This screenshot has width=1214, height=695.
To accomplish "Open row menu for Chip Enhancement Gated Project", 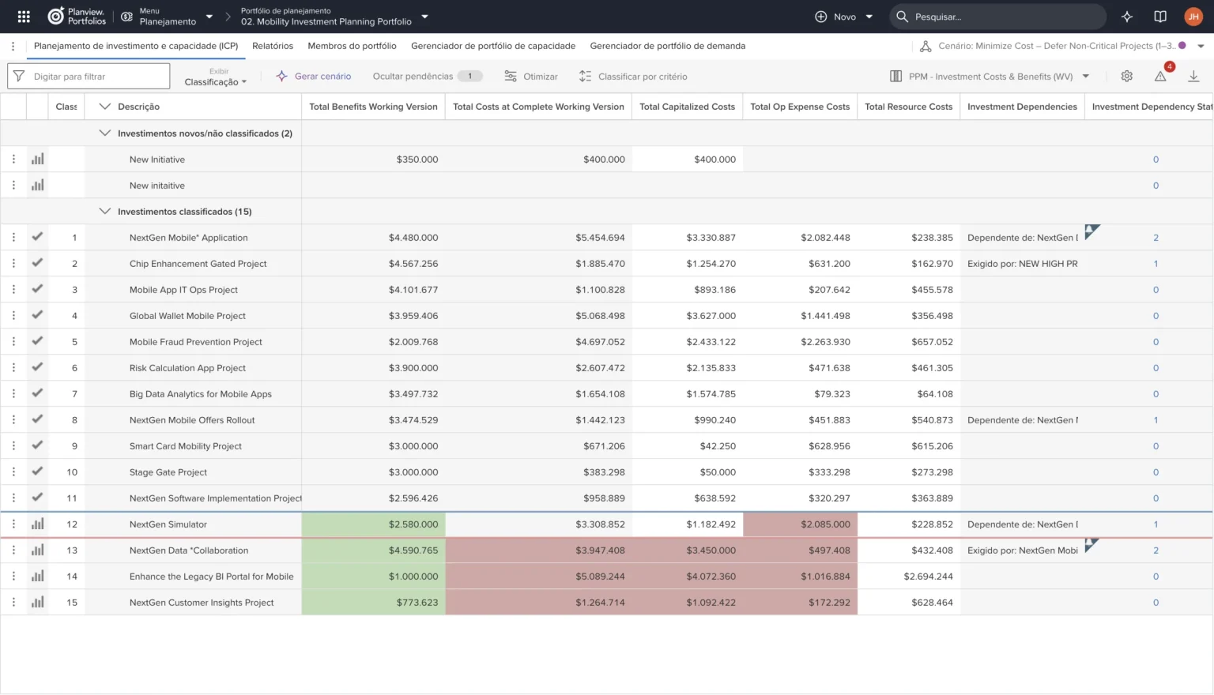I will coord(13,263).
